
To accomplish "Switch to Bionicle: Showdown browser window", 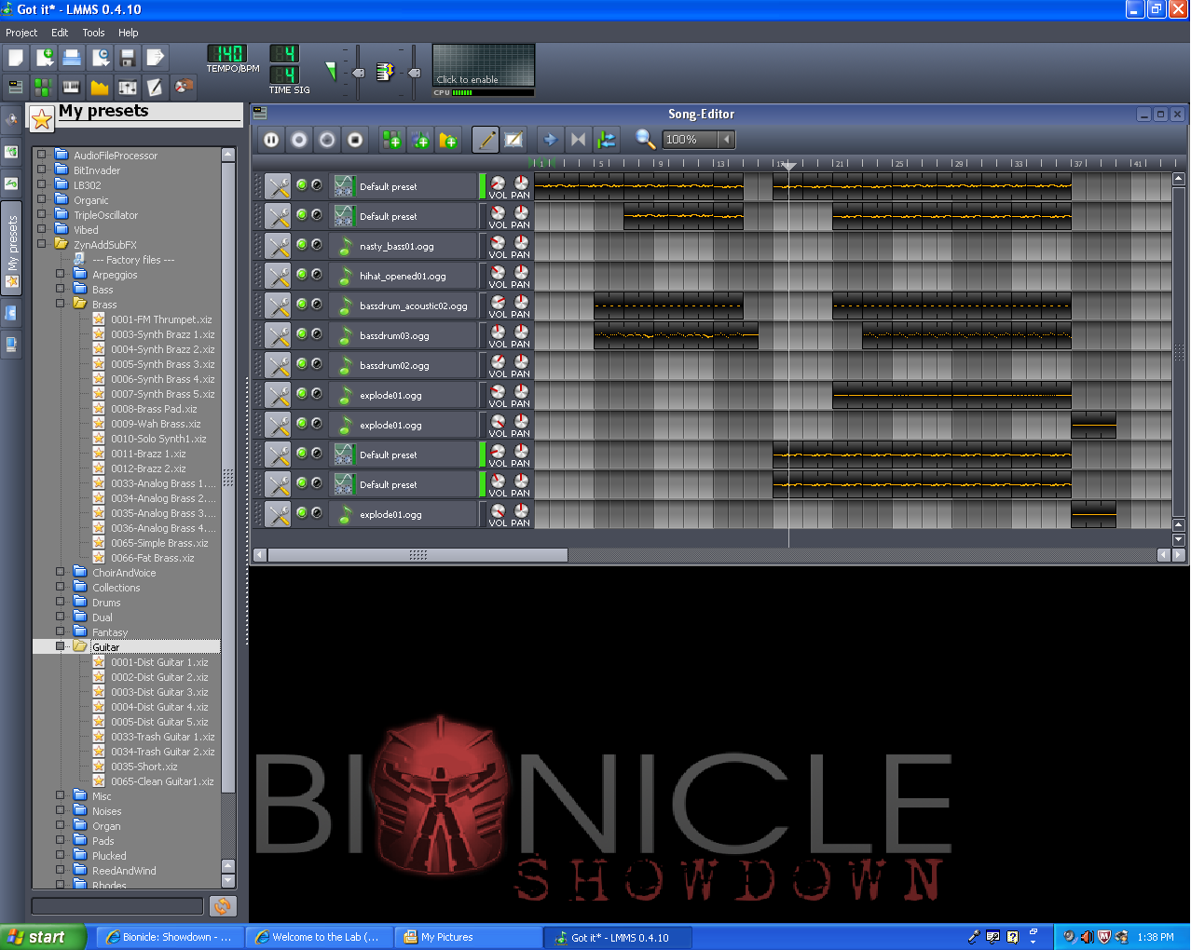I will [x=171, y=937].
